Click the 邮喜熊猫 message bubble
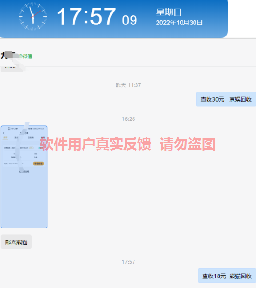The width and height of the screenshot is (256, 288). 16,242
